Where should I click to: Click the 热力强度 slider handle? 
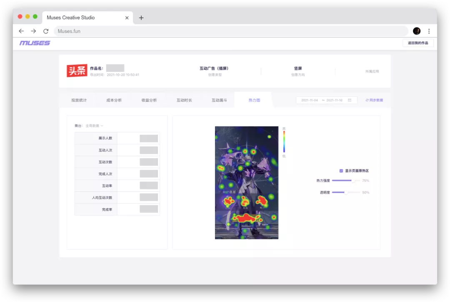click(x=353, y=181)
